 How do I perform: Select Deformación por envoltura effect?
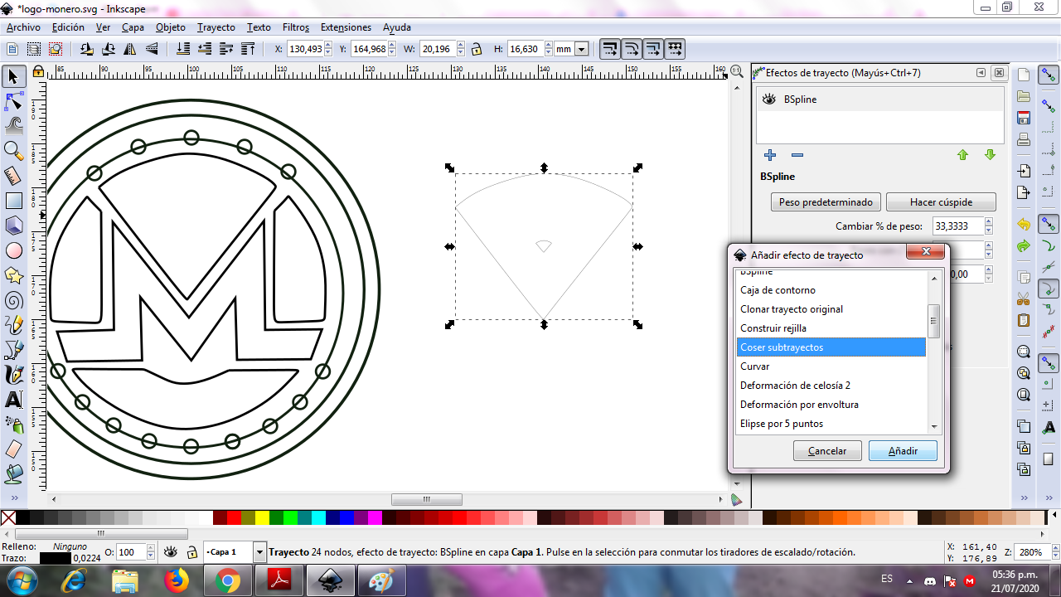[x=831, y=405]
